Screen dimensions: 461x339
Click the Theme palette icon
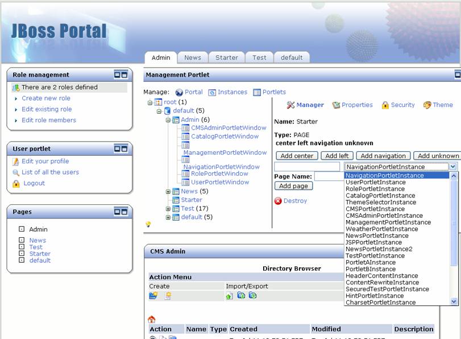[427, 105]
